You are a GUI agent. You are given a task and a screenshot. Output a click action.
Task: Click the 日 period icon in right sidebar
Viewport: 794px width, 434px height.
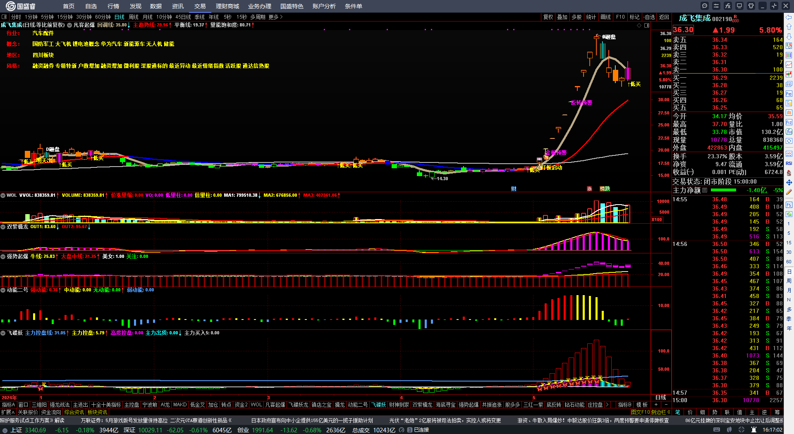click(x=789, y=272)
